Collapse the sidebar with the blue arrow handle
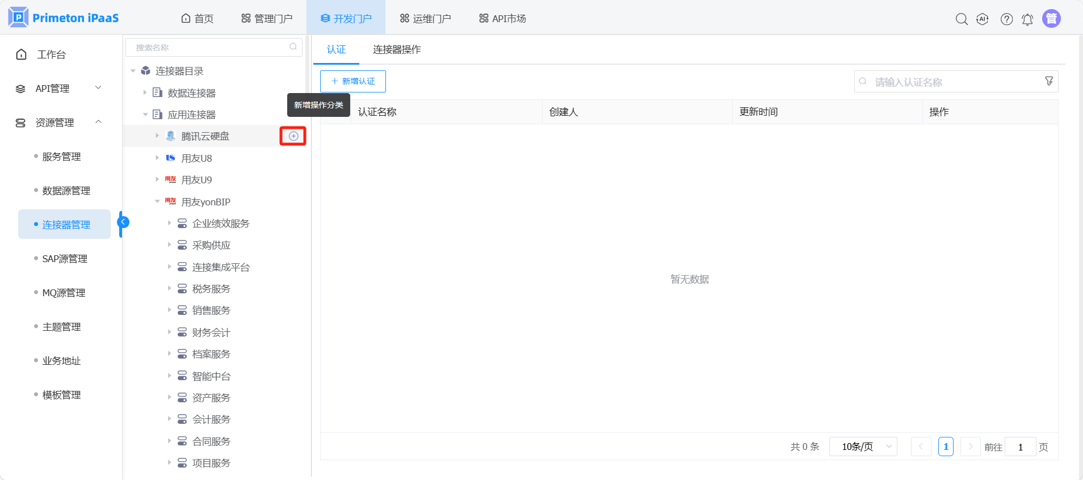The height and width of the screenshot is (480, 1083). click(123, 222)
